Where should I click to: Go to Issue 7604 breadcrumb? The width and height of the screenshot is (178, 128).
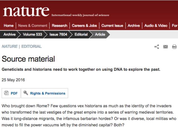58,34
